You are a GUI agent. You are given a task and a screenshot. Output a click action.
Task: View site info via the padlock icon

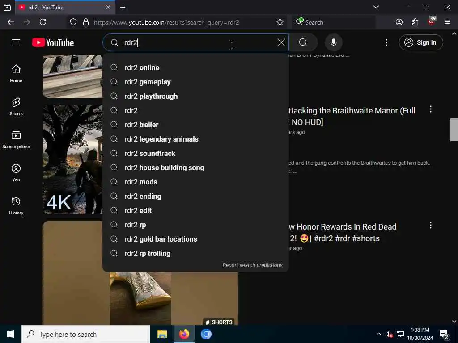86,22
